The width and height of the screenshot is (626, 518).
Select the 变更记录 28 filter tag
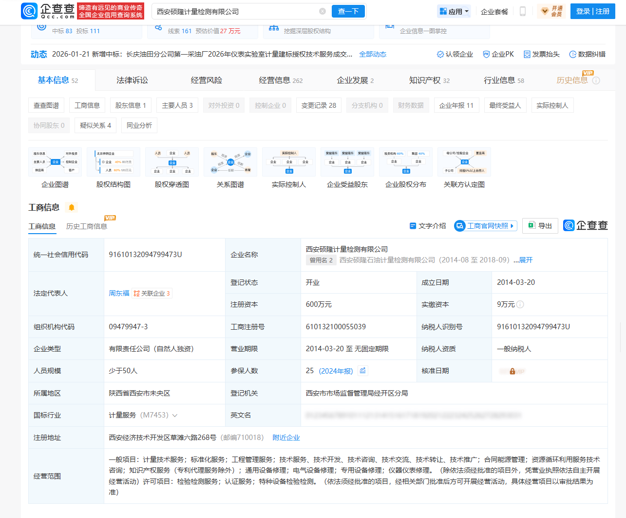point(319,105)
